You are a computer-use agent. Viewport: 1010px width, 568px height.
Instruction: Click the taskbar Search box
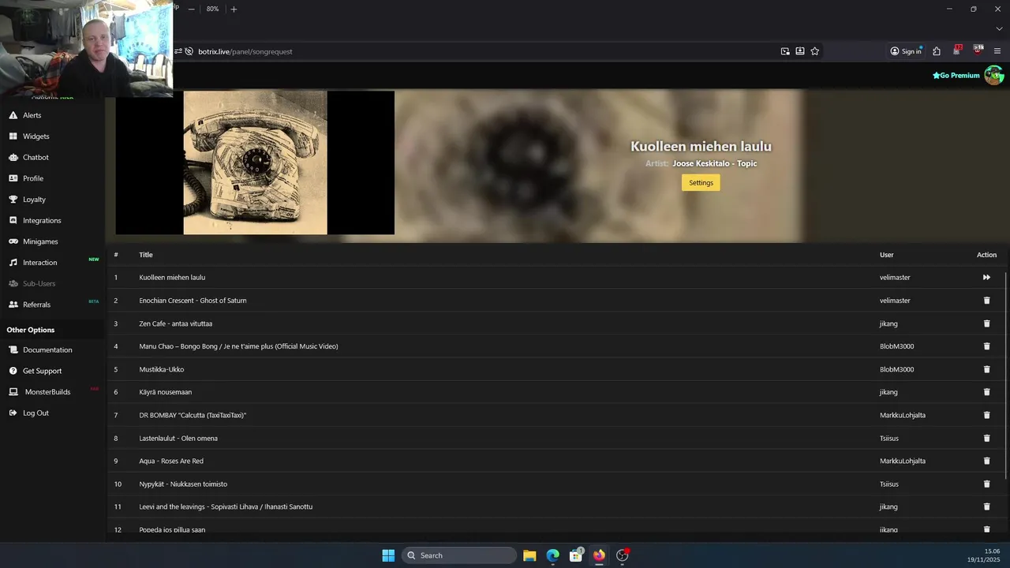[459, 555]
